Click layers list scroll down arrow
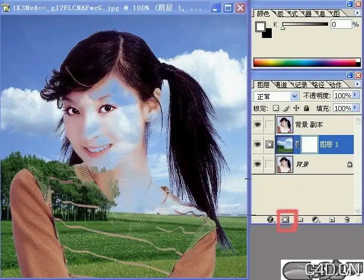This screenshot has width=364, height=280. tap(358, 210)
